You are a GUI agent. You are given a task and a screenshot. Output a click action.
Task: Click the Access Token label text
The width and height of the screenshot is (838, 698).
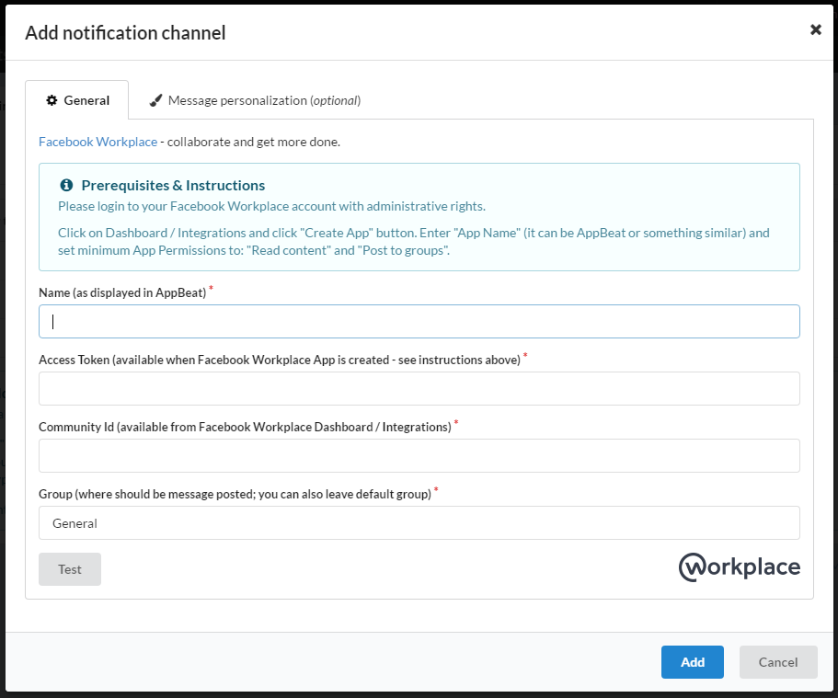[x=280, y=360]
